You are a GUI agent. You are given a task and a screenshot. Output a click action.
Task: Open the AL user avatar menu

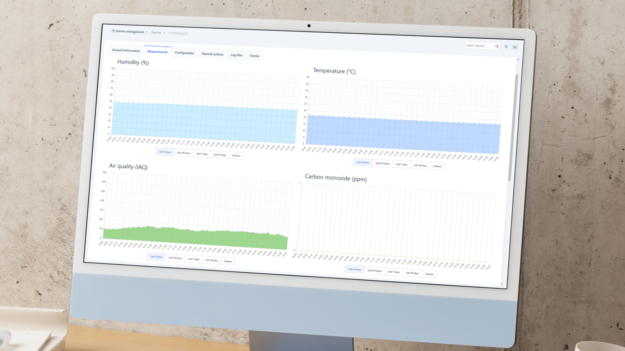tap(515, 47)
